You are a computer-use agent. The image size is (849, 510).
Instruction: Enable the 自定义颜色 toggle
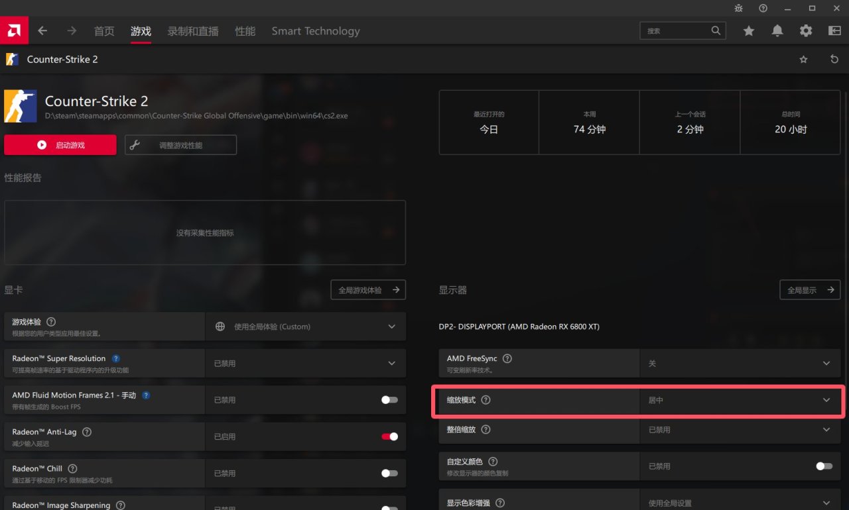tap(824, 466)
